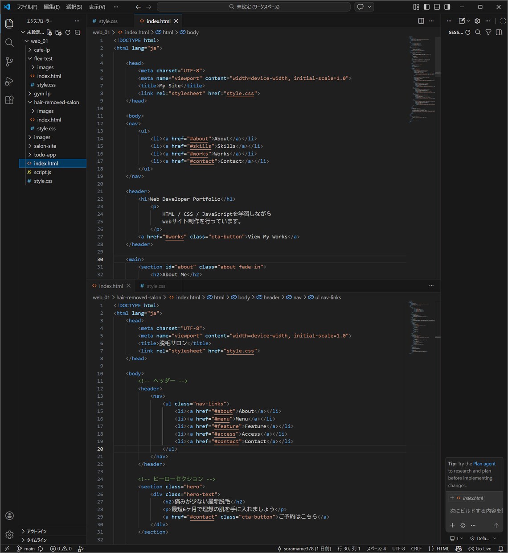Screen dimensions: 508x553
Task: Refresh the SESSIONS list
Action: [468, 32]
